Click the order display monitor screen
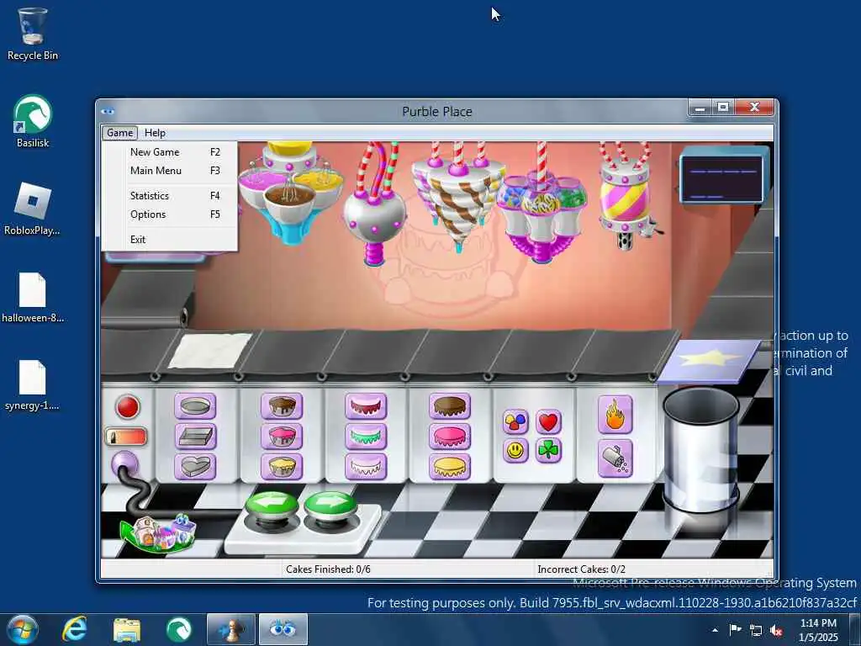Screen dimensions: 861x646 point(724,178)
